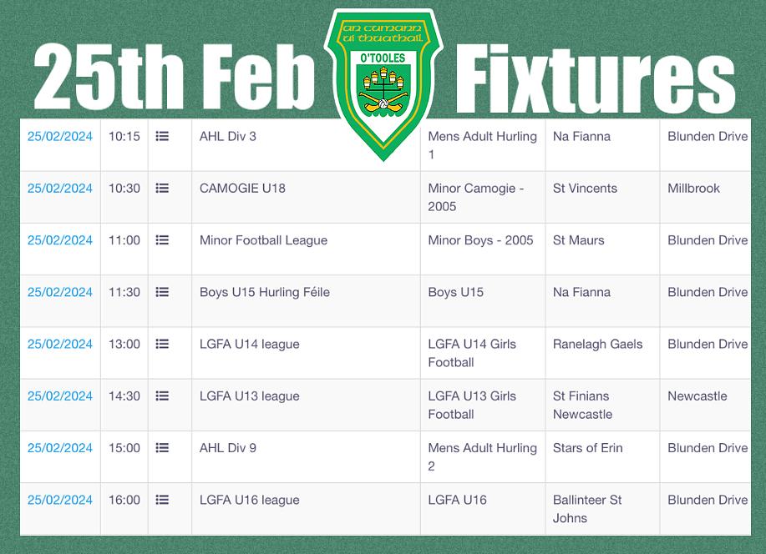Open list icon for LGFA U16 league
The image size is (766, 554).
162,500
